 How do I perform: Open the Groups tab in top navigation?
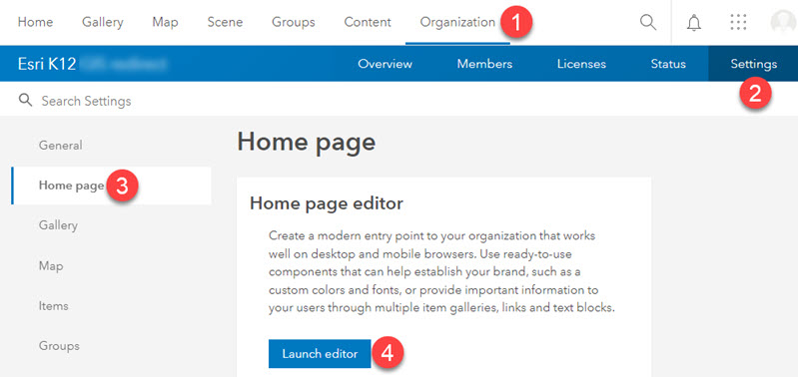[x=294, y=22]
